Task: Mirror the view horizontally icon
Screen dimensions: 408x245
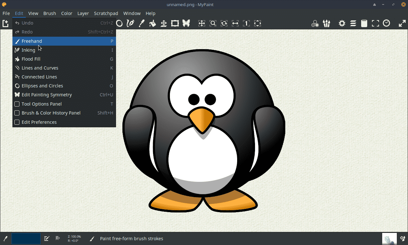Action: coord(235,23)
